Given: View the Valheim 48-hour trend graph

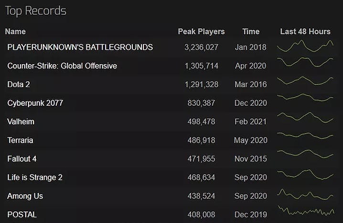Looking at the screenshot, I should 305,117.
